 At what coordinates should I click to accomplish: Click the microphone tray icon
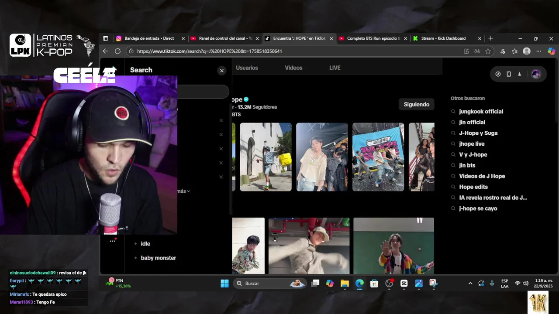(492, 283)
